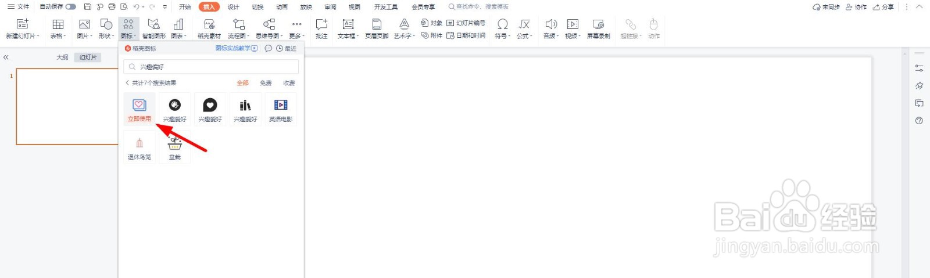Image resolution: width=930 pixels, height=278 pixels.
Task: Click the 未同步 cloud sync status
Action: tap(826, 7)
